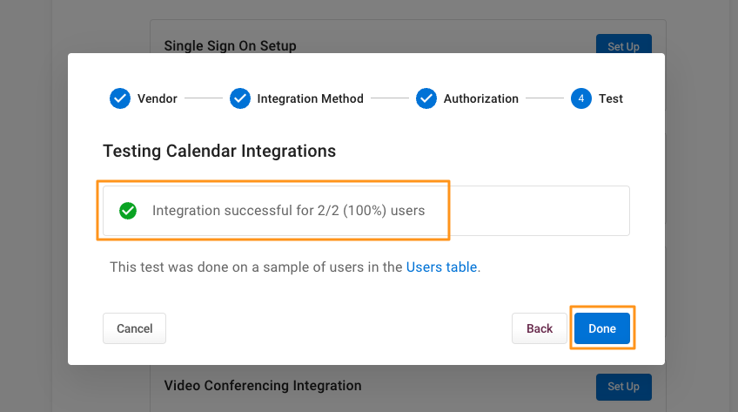738x412 pixels.
Task: Click the Testing Calendar Integrations heading
Action: [219, 152]
